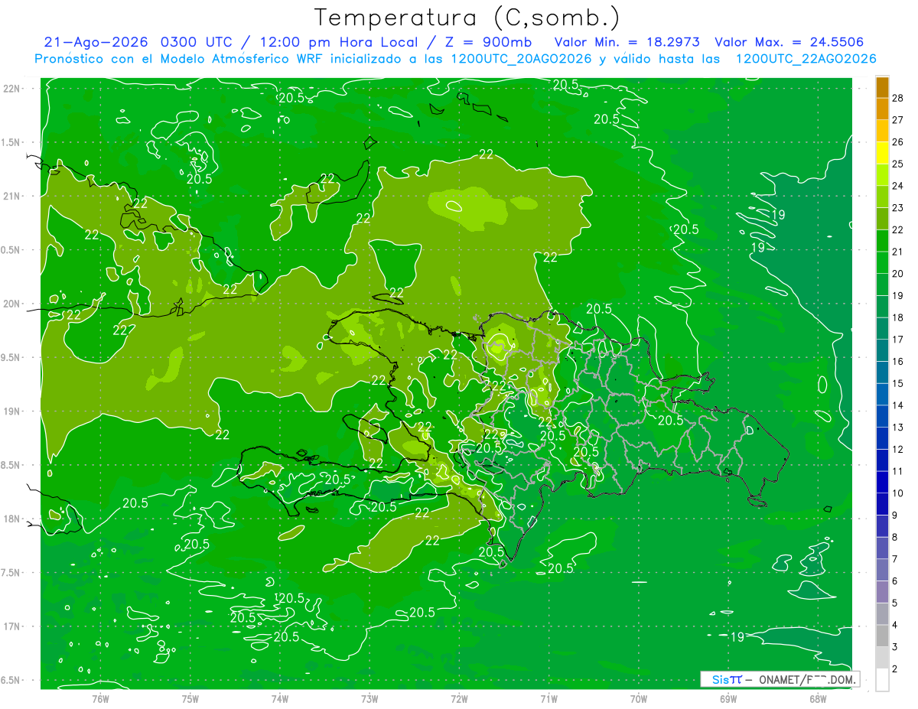Click the longitude axis label "69W"
The width and height of the screenshot is (918, 709).
[x=728, y=698]
